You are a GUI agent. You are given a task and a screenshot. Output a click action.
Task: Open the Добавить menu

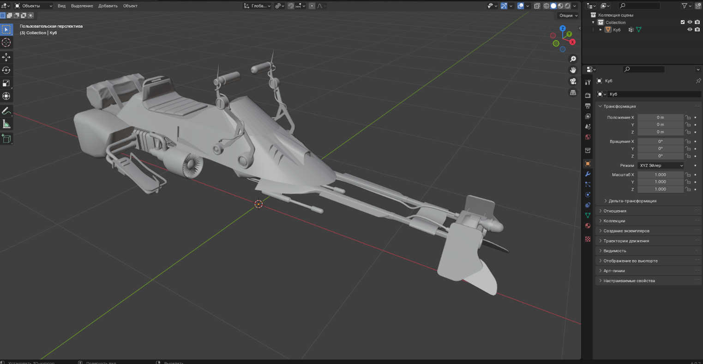click(x=108, y=6)
